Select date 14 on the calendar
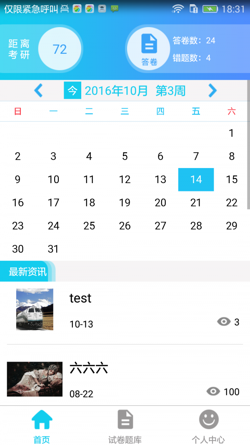This screenshot has height=445, width=250. pos(196,179)
